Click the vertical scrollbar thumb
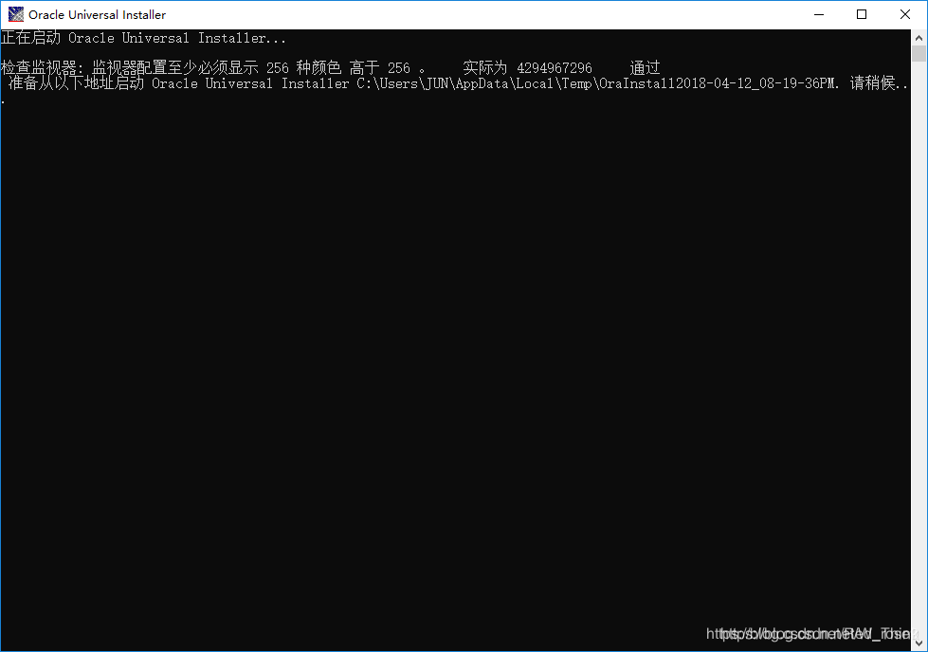Screen dimensions: 928x652 click(919, 54)
